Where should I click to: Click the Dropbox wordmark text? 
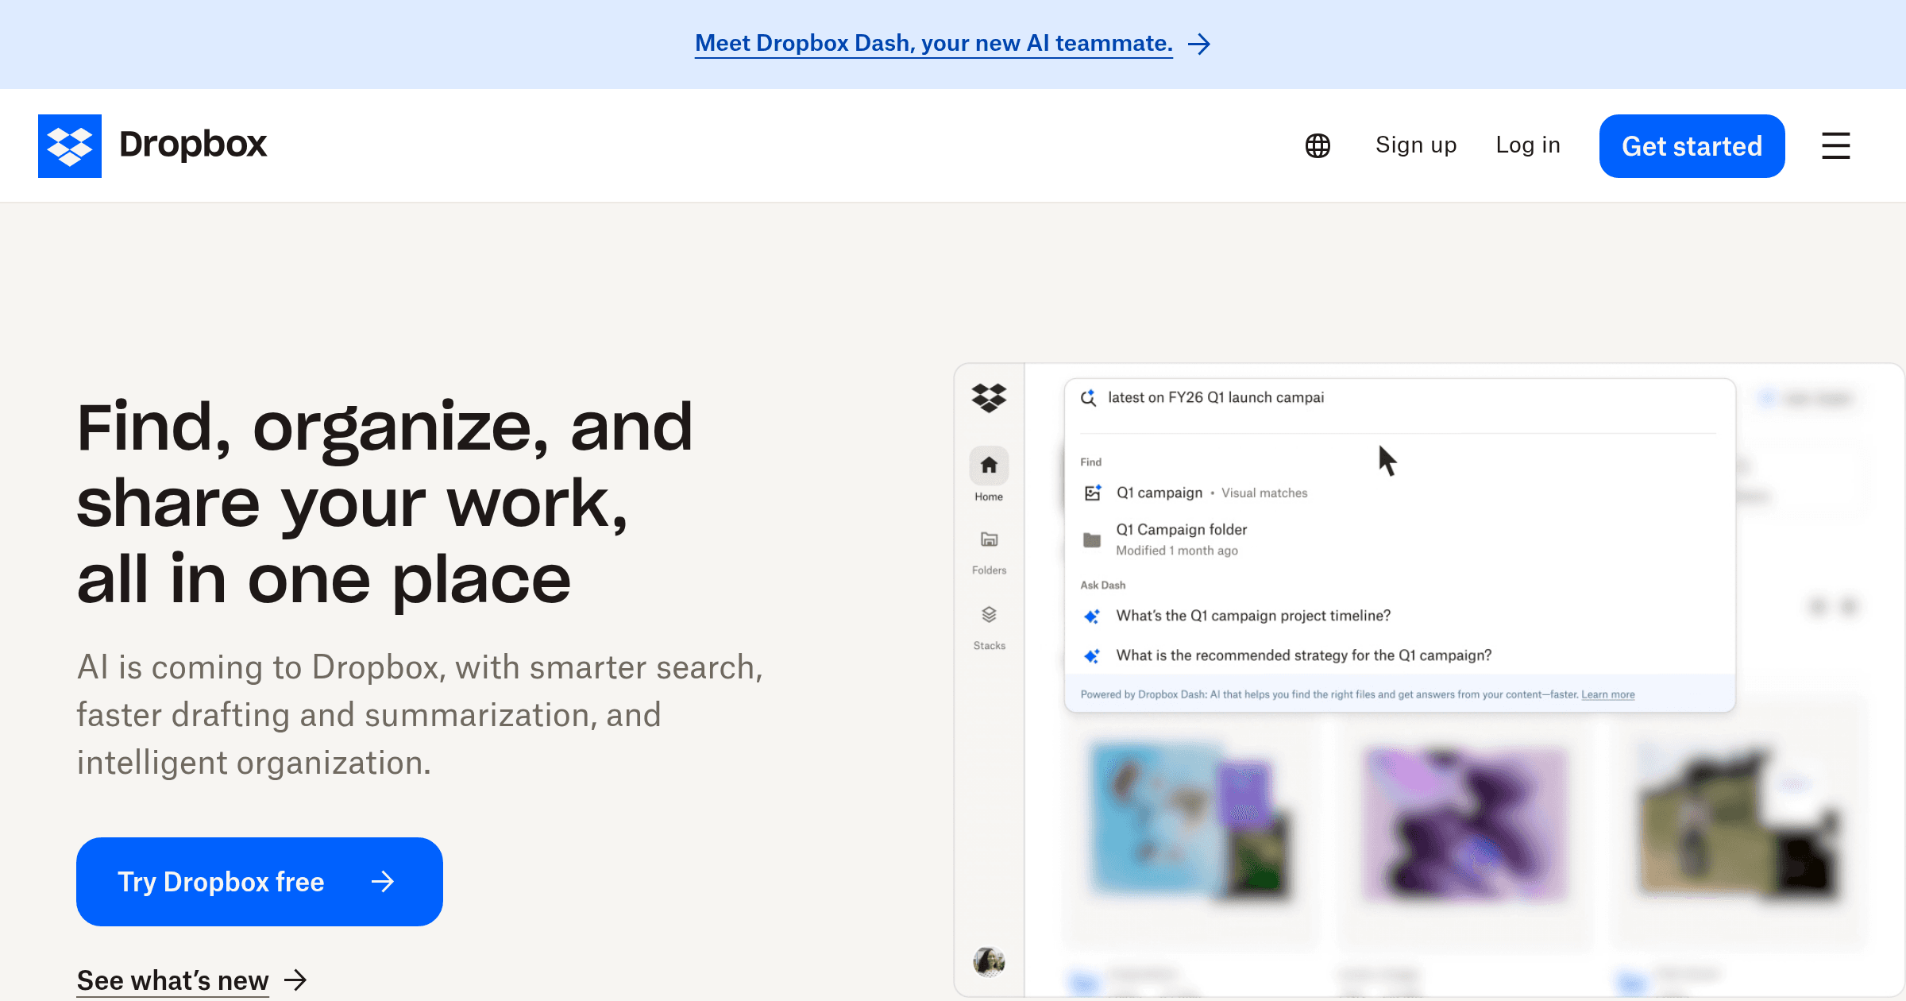point(193,145)
